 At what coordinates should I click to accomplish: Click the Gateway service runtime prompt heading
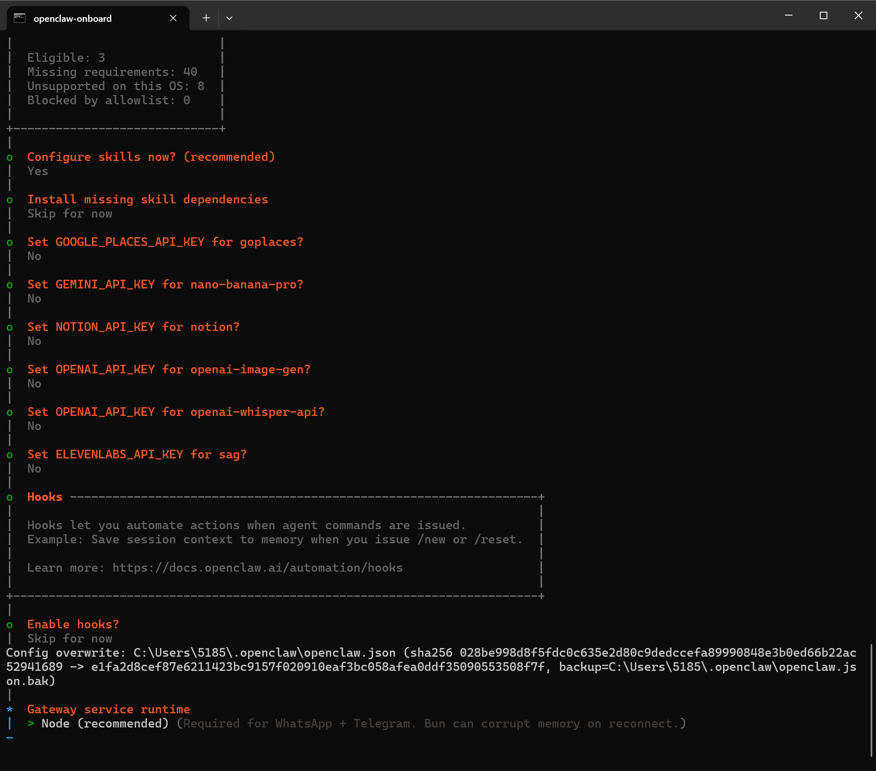tap(109, 709)
